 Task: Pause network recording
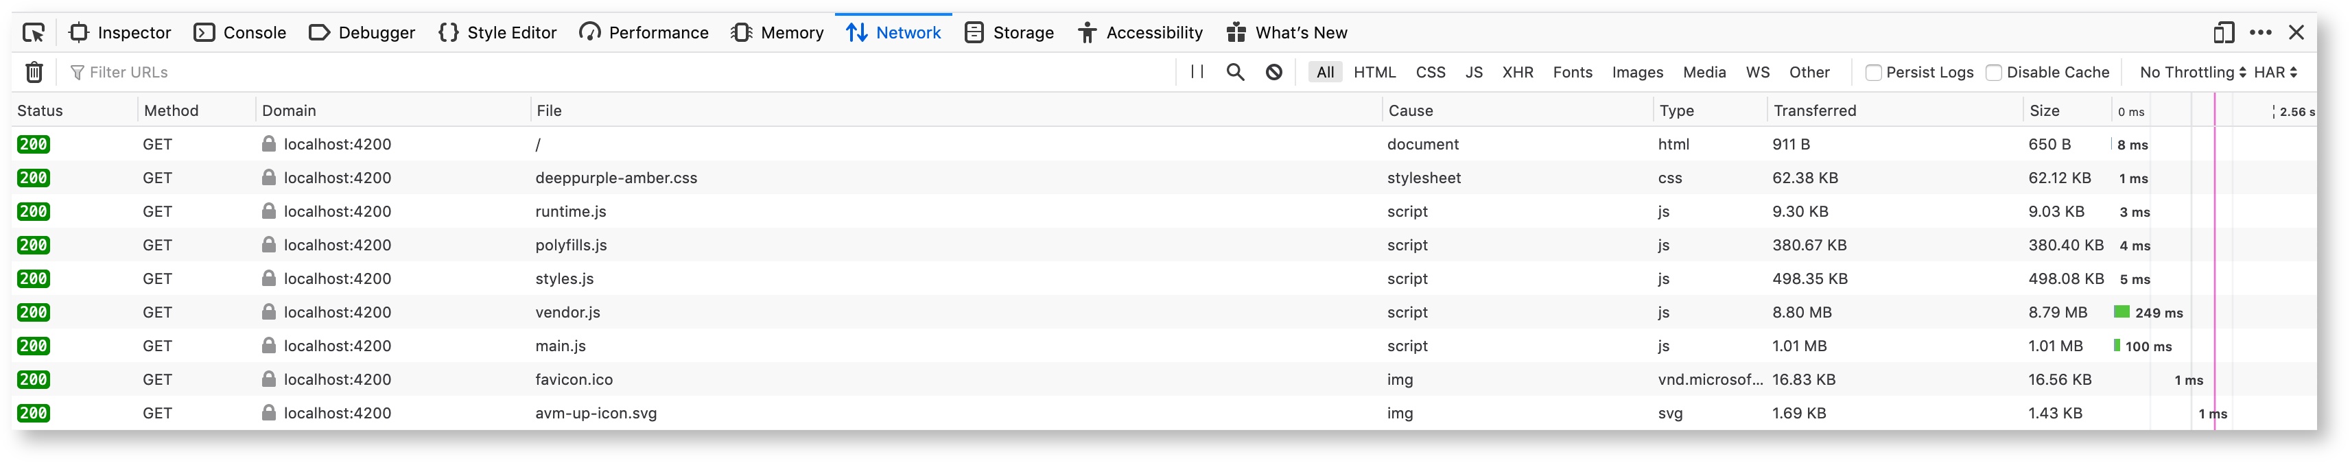pos(1197,72)
